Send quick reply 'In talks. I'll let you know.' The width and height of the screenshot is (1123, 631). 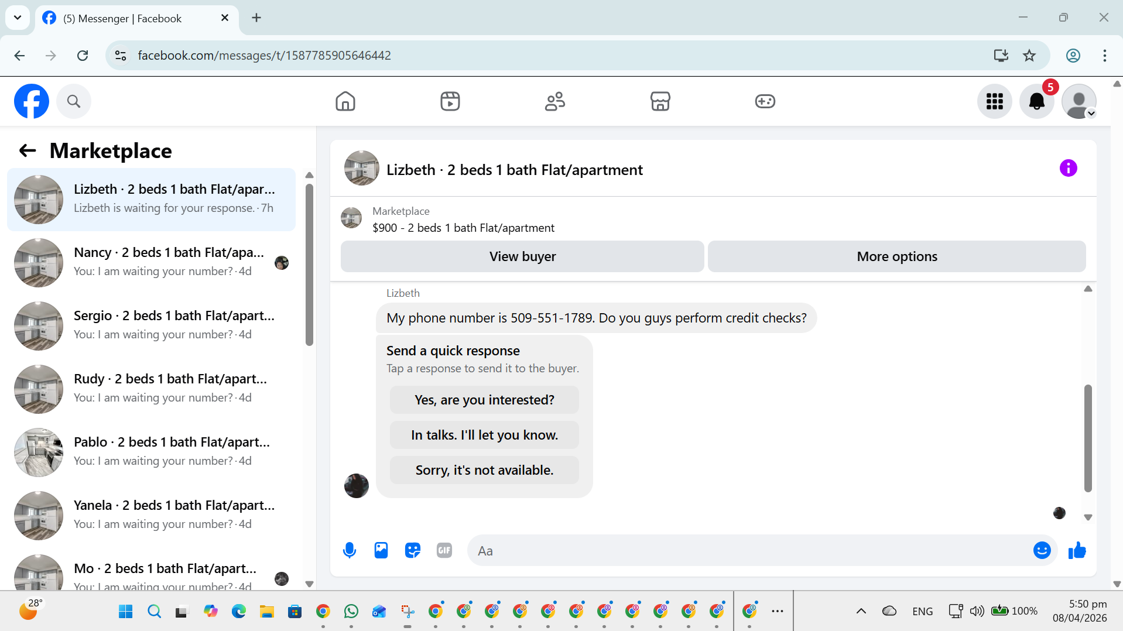tap(484, 435)
